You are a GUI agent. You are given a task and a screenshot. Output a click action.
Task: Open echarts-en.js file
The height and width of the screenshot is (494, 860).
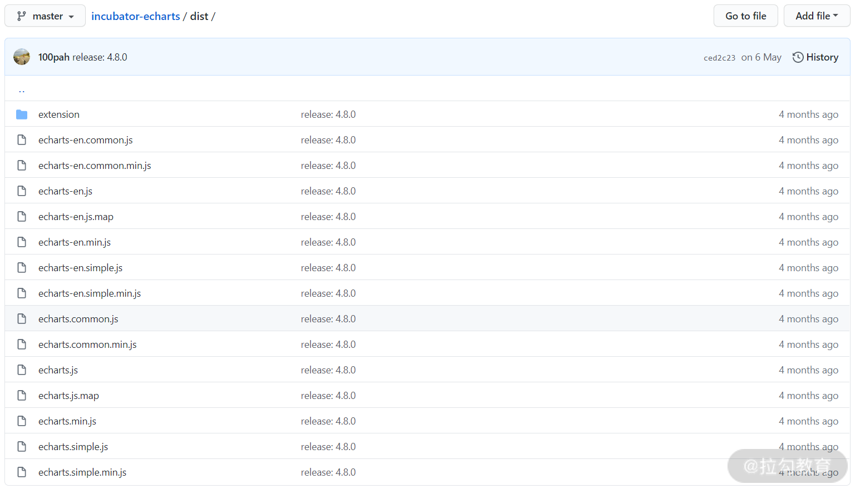tap(65, 191)
